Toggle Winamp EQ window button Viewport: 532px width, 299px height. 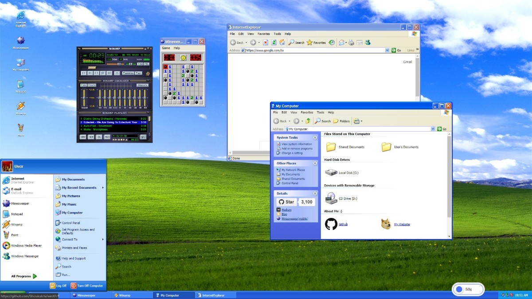pyautogui.click(x=140, y=64)
